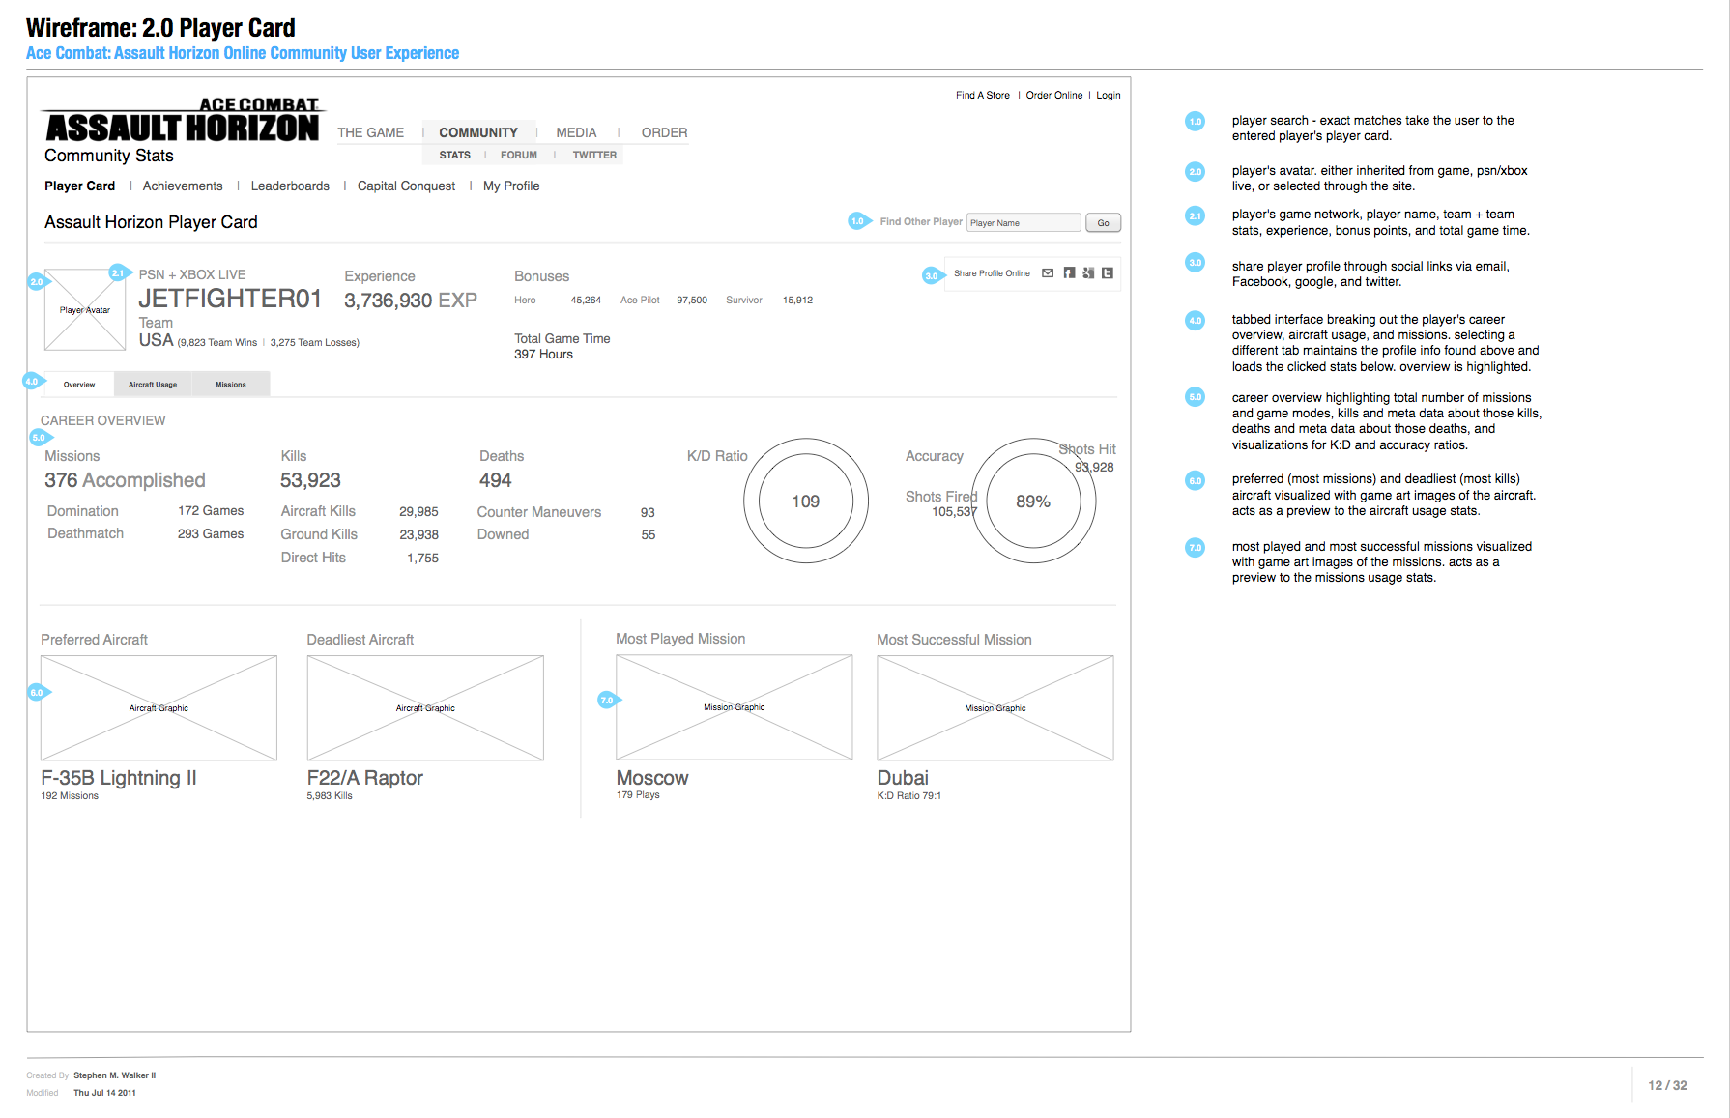Screen dimensions: 1730x1118
Task: Open the Find A Store link
Action: [x=982, y=96]
